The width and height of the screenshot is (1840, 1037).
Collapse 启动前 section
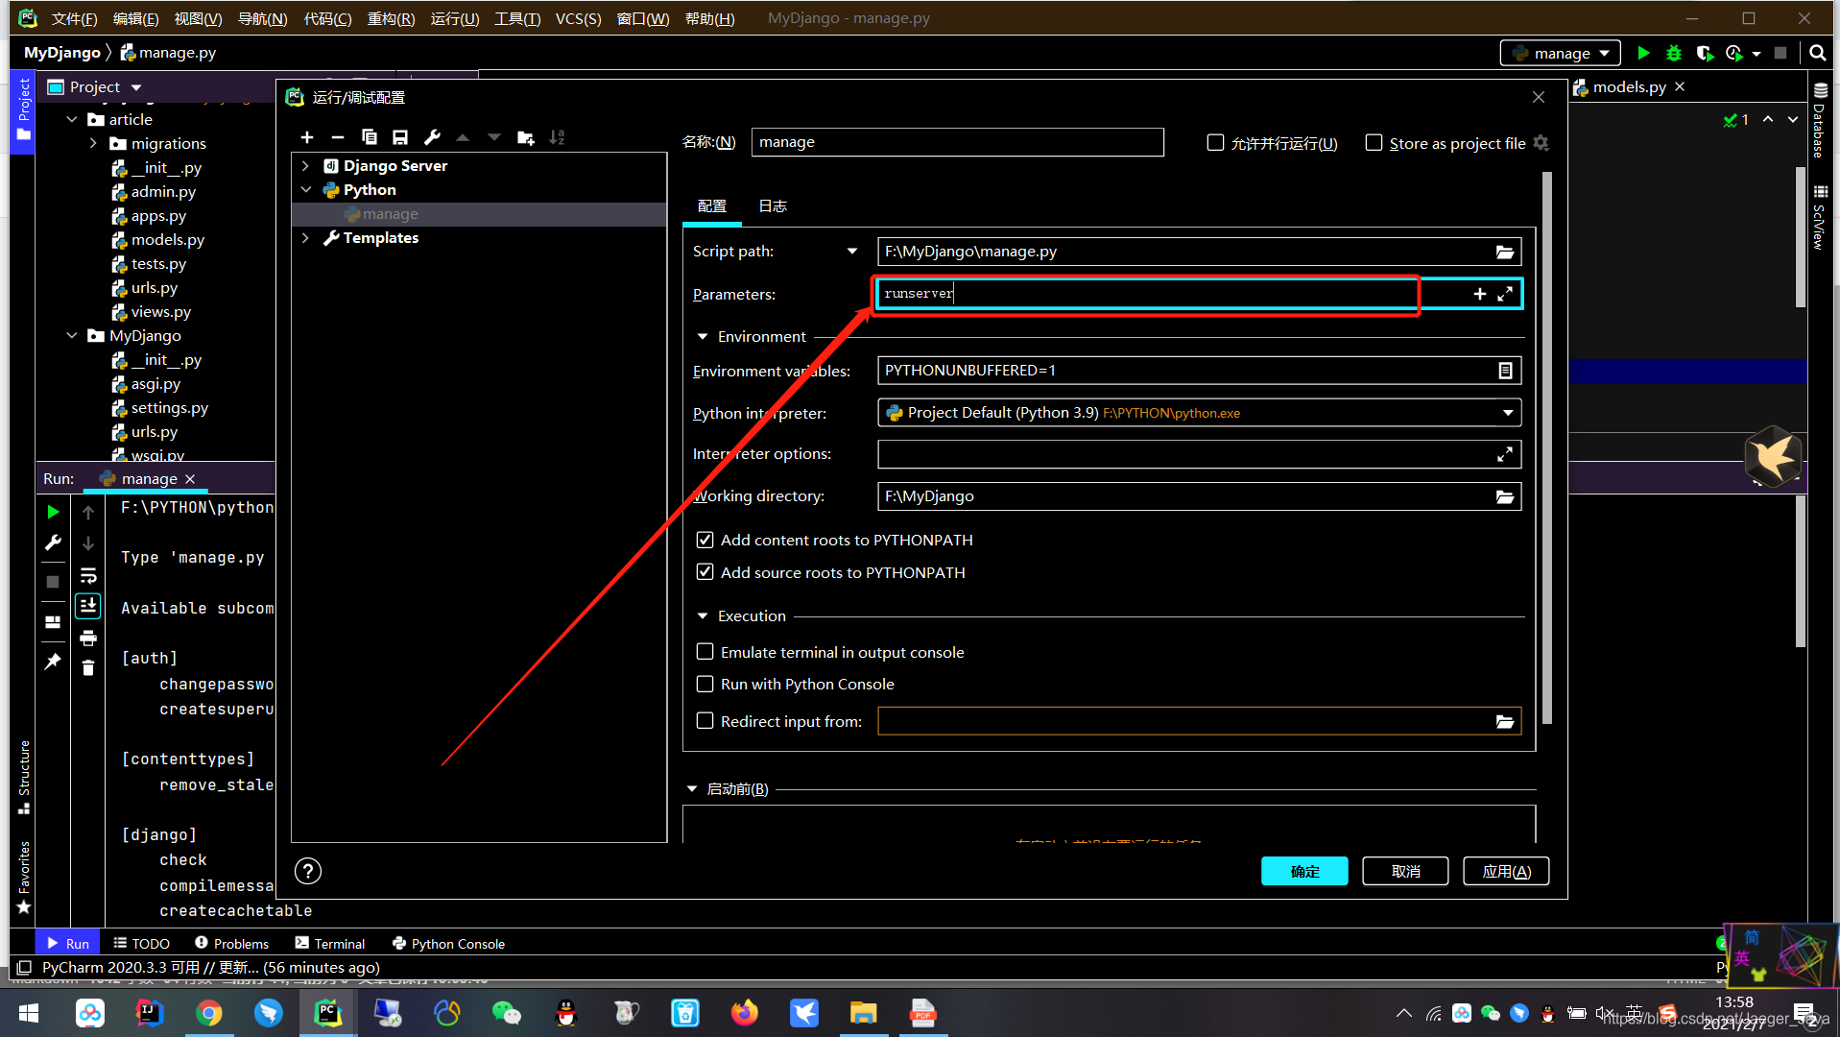[692, 789]
